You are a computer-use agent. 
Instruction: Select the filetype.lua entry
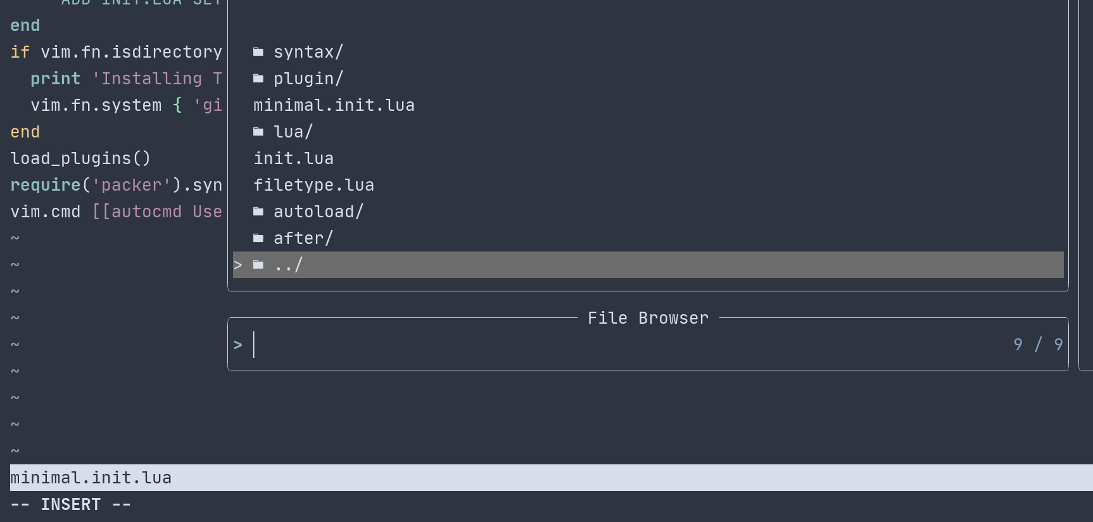tap(313, 184)
